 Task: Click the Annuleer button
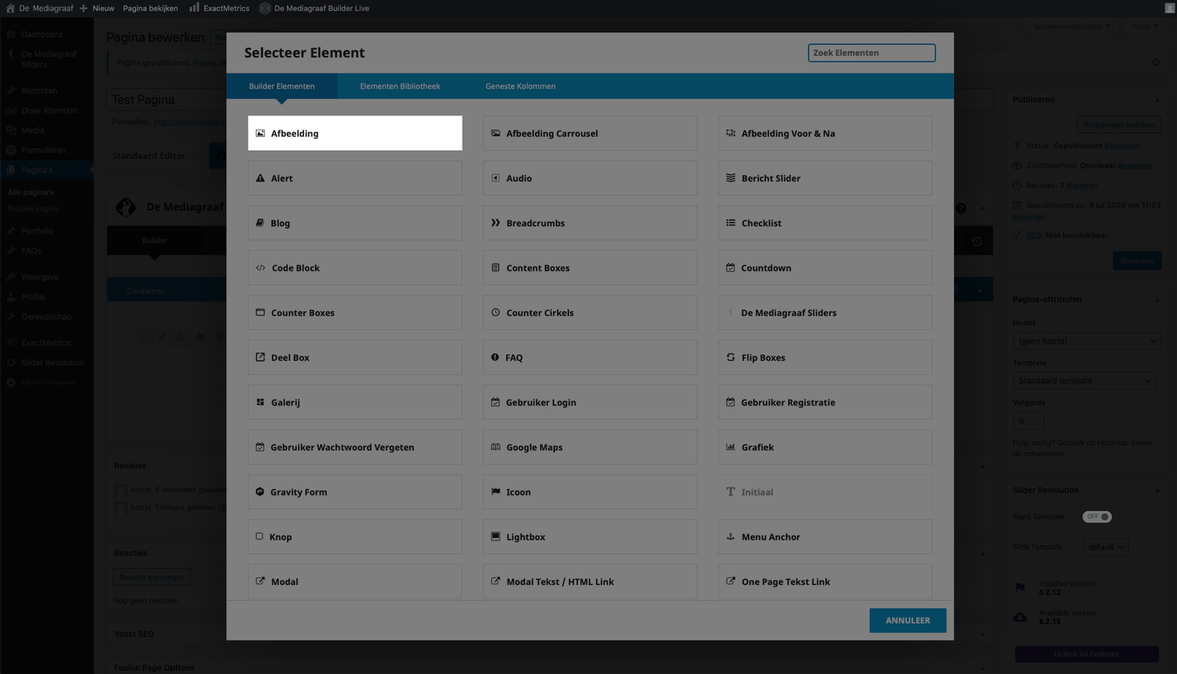[907, 620]
